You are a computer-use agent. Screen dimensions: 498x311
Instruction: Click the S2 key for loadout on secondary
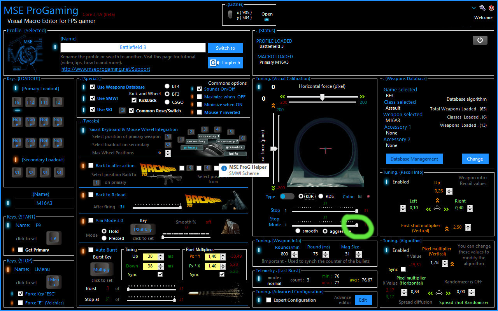pos(168,145)
